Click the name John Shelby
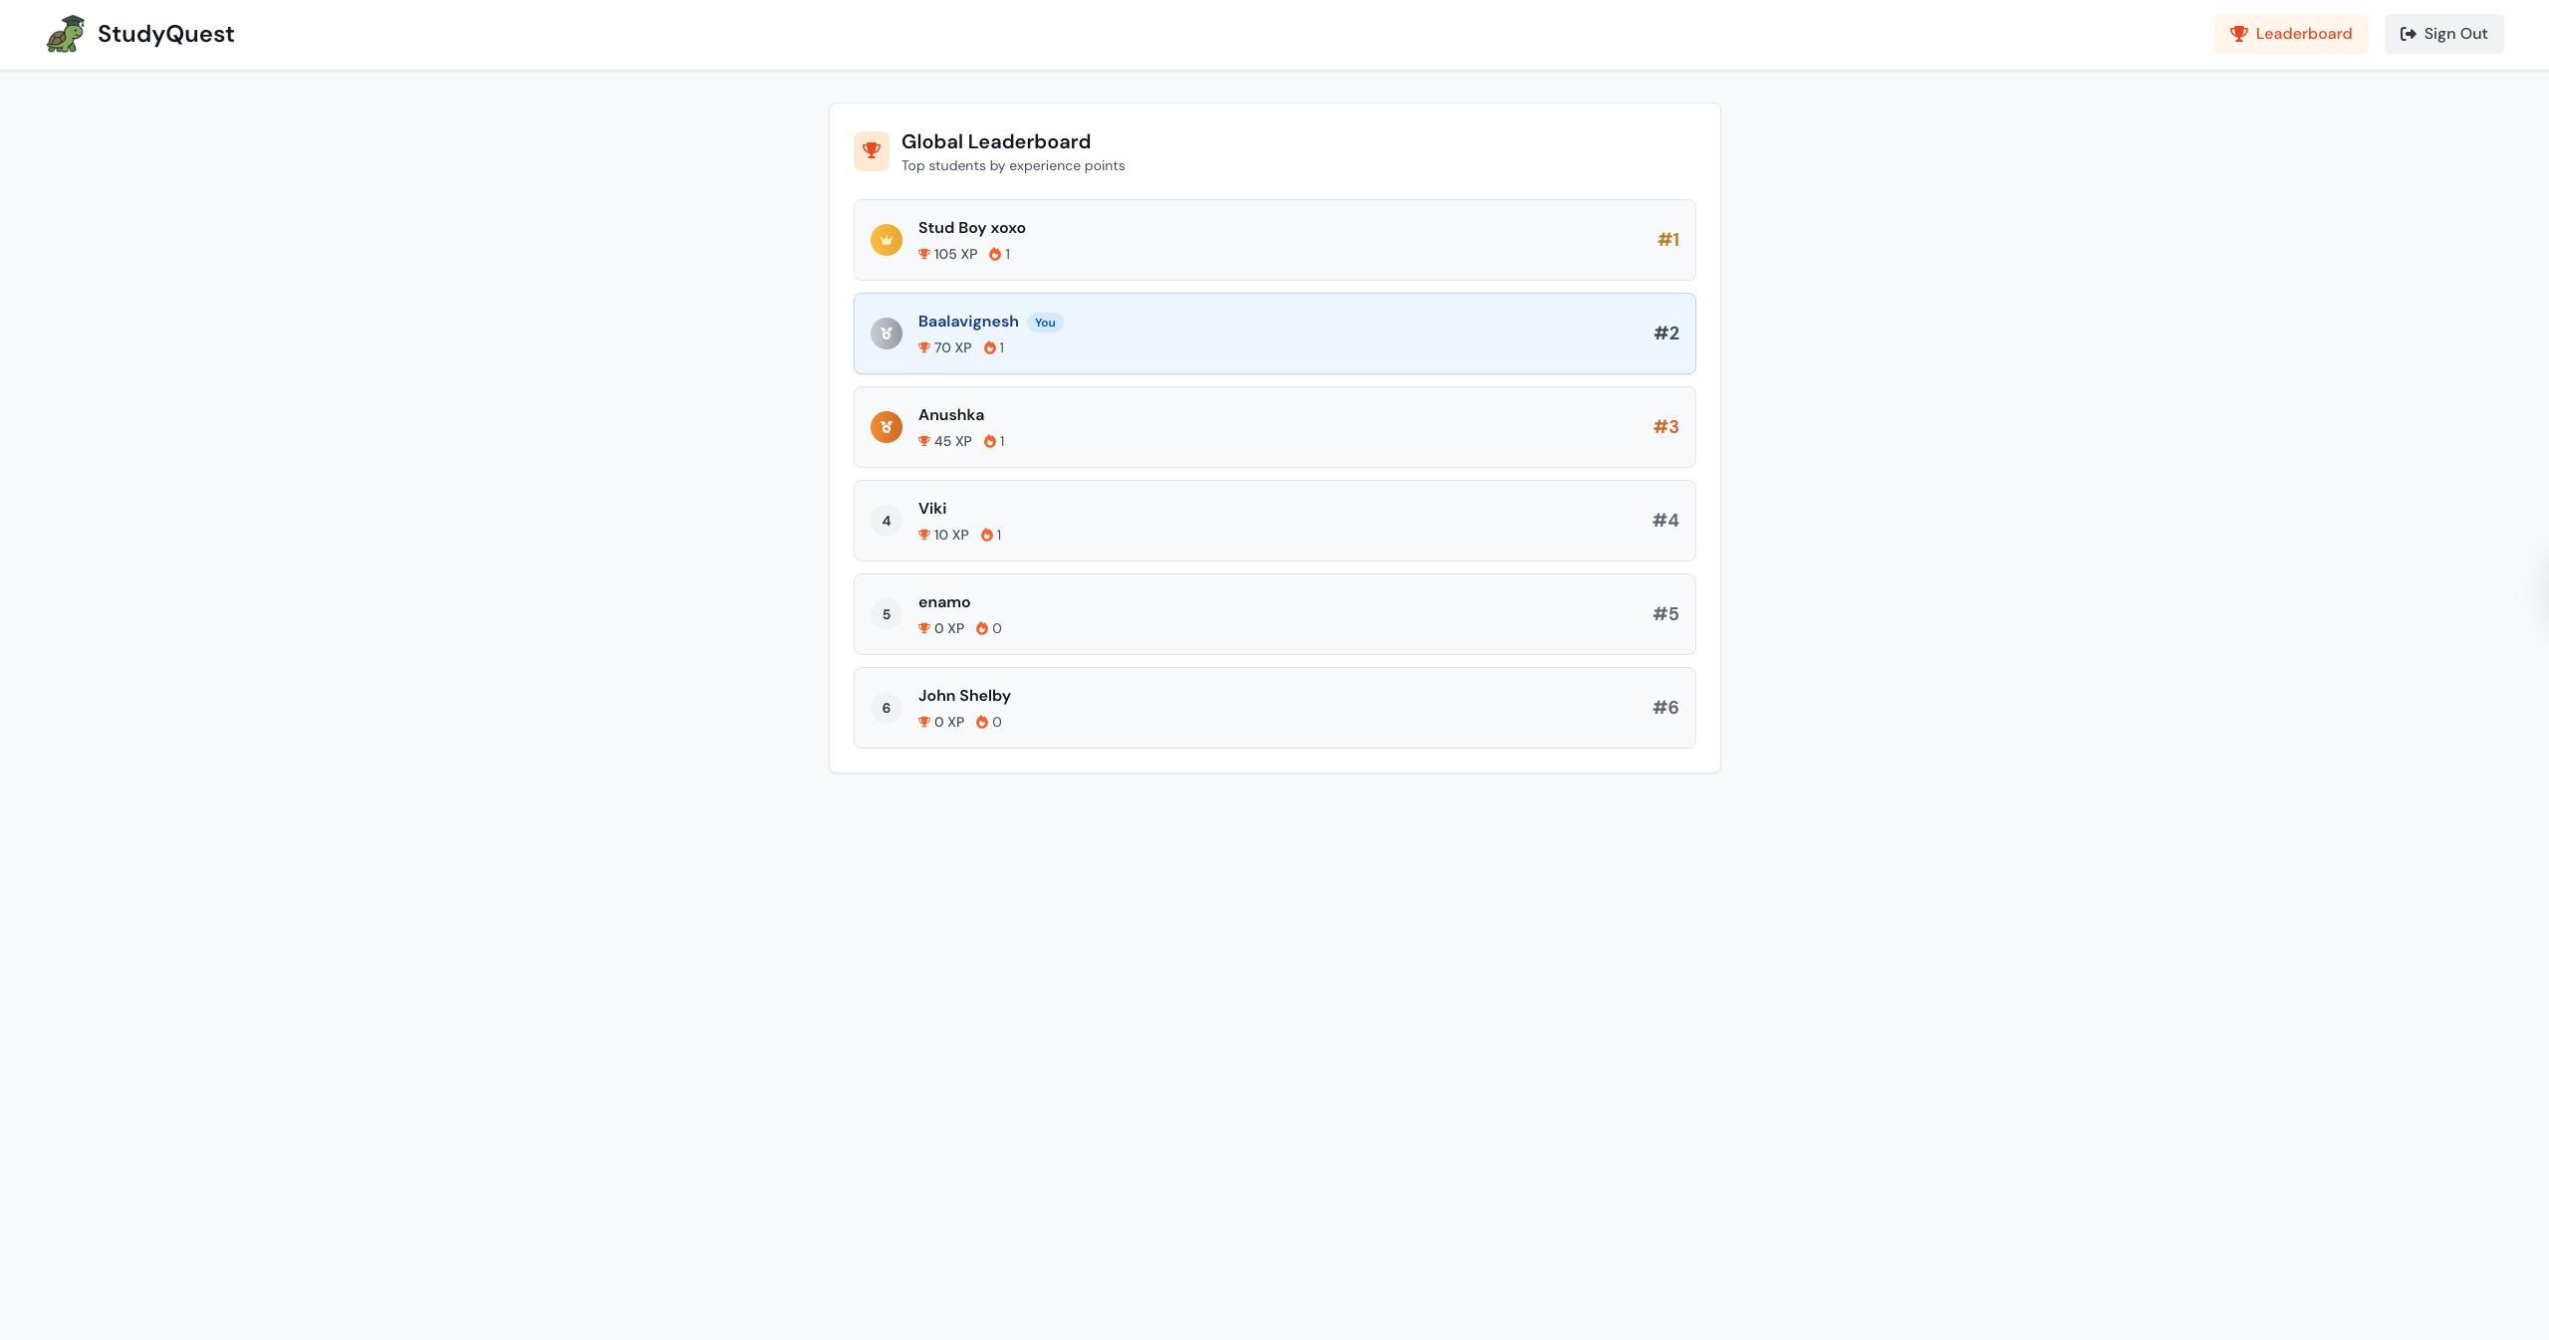 coord(963,696)
